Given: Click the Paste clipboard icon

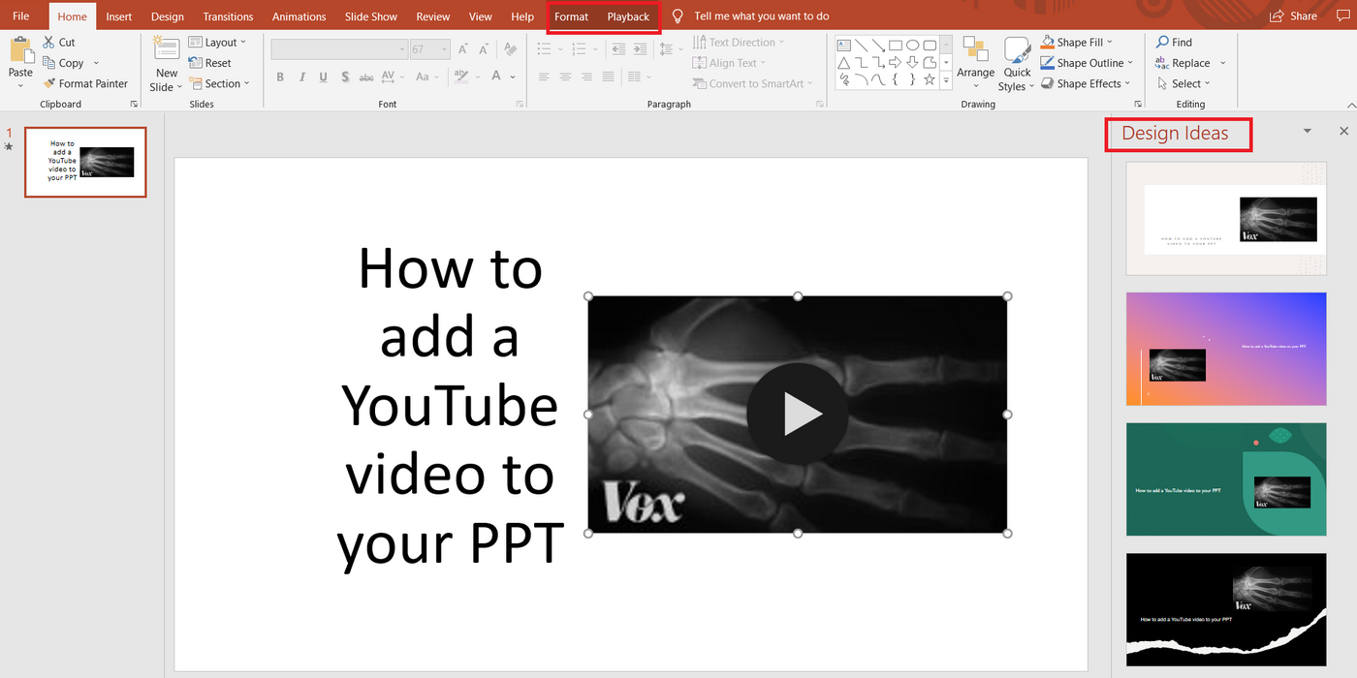Looking at the screenshot, I should (20, 50).
